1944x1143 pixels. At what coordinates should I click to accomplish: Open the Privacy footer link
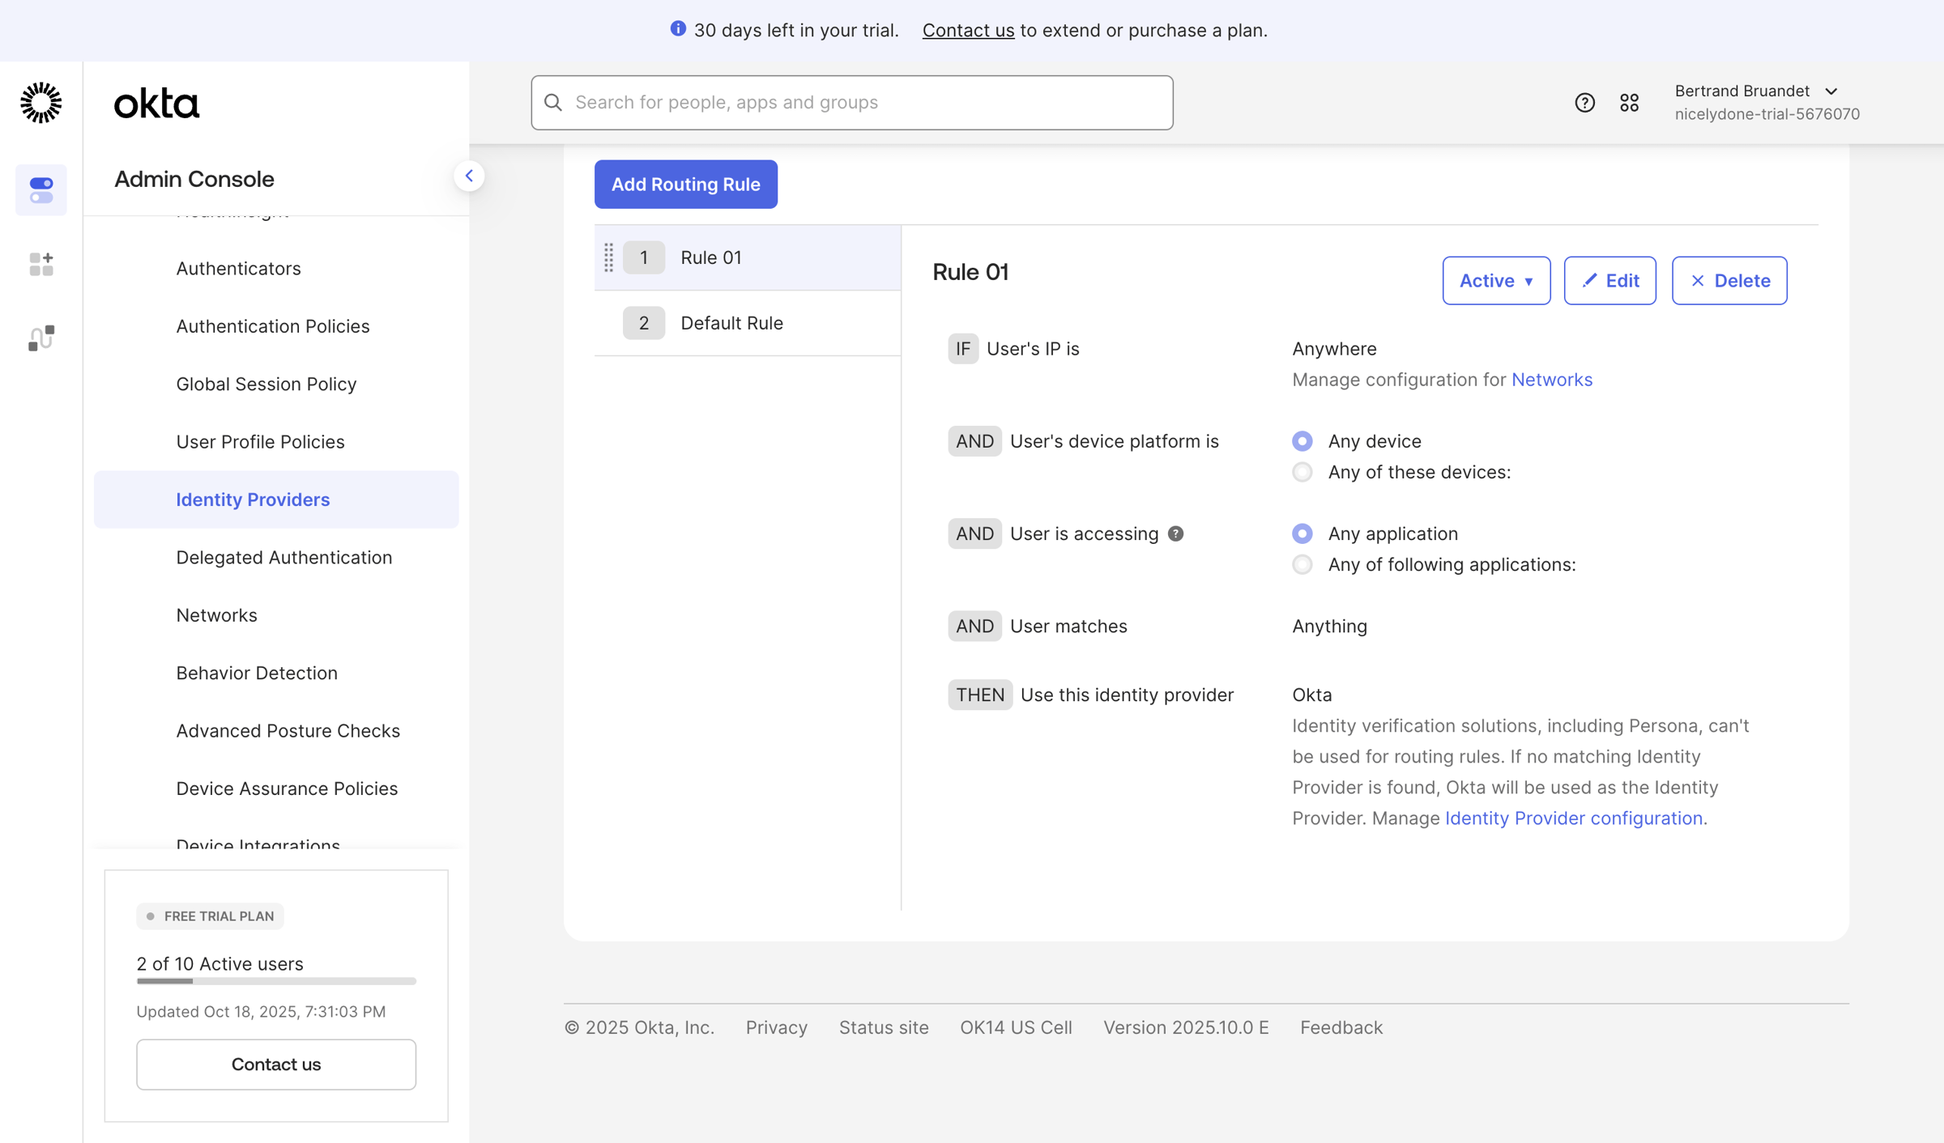click(x=776, y=1027)
